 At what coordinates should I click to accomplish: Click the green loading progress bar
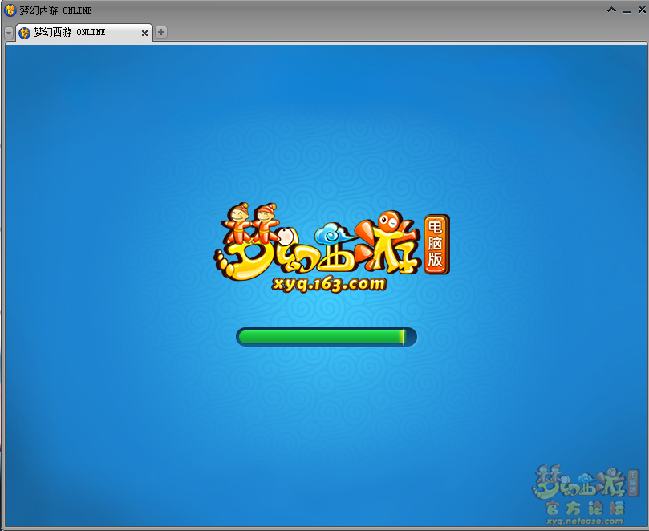coord(327,337)
